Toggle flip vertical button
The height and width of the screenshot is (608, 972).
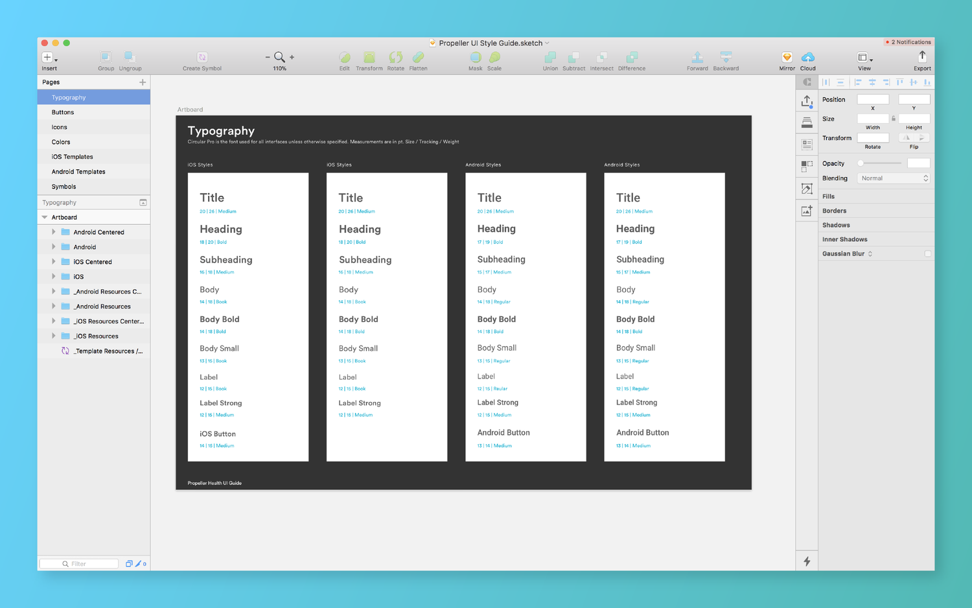[x=921, y=137]
